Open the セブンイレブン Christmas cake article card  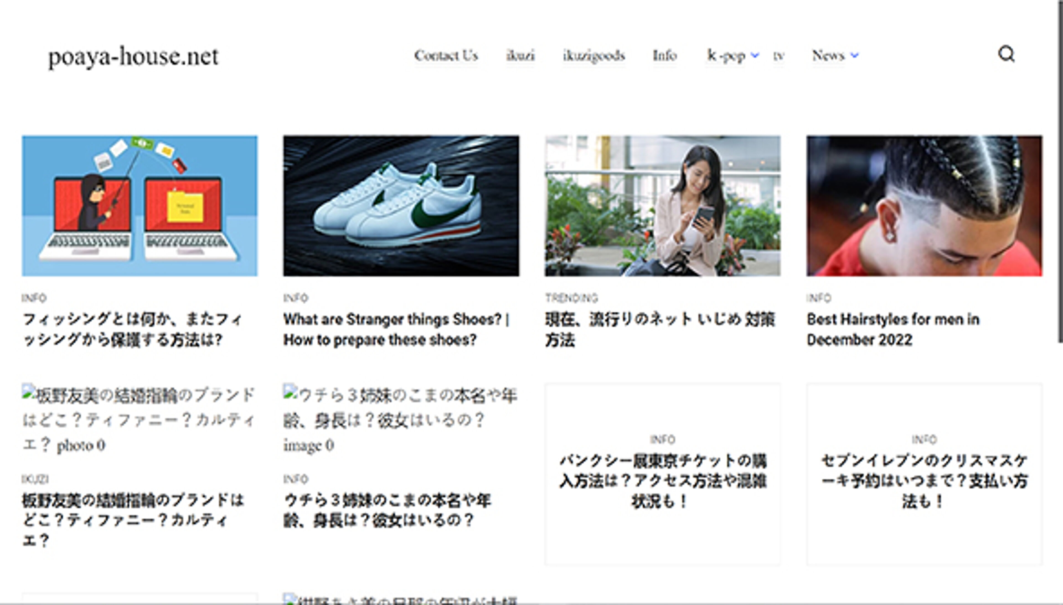924,481
